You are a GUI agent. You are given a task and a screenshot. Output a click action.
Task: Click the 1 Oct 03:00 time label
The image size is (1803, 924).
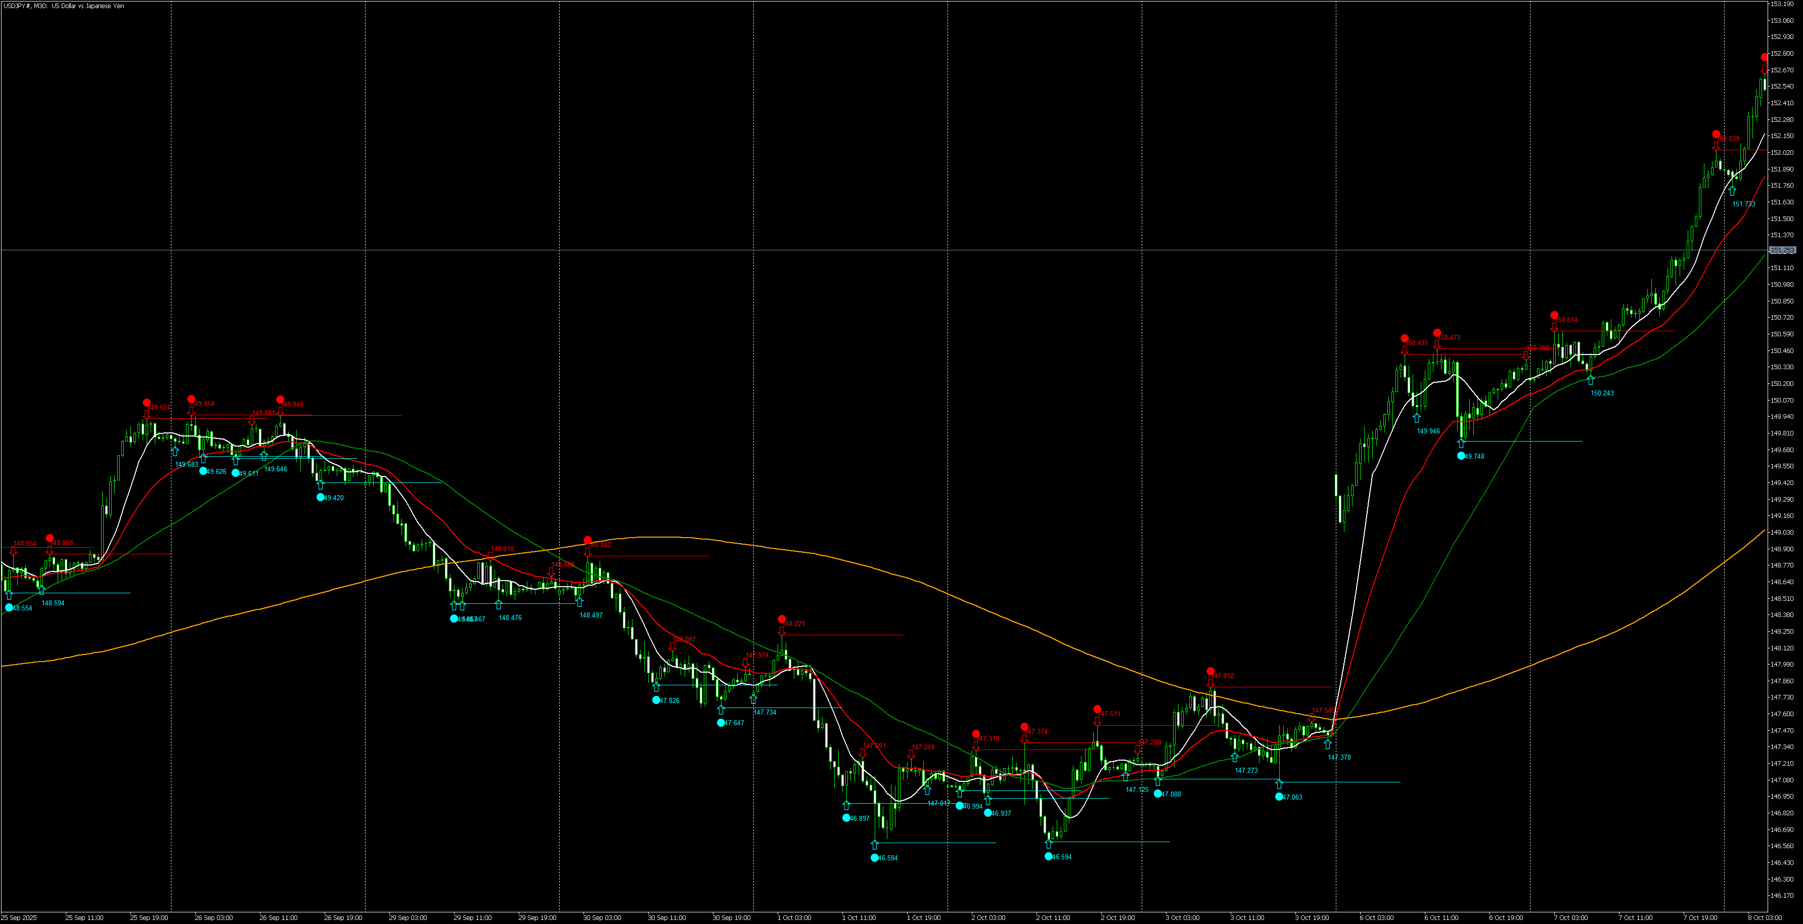(x=794, y=917)
